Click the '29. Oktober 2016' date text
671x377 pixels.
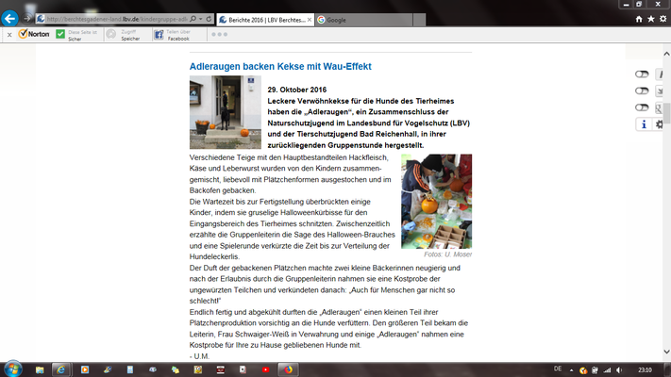[x=297, y=90]
